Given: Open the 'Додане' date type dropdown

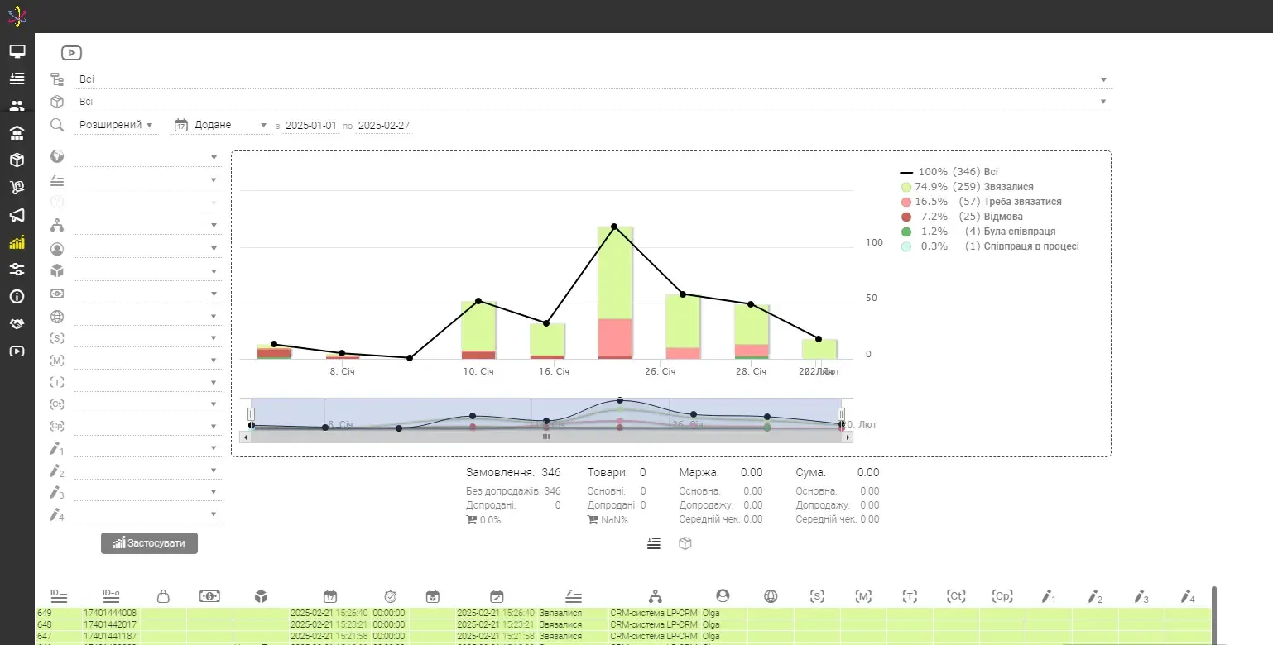Looking at the screenshot, I should point(222,126).
